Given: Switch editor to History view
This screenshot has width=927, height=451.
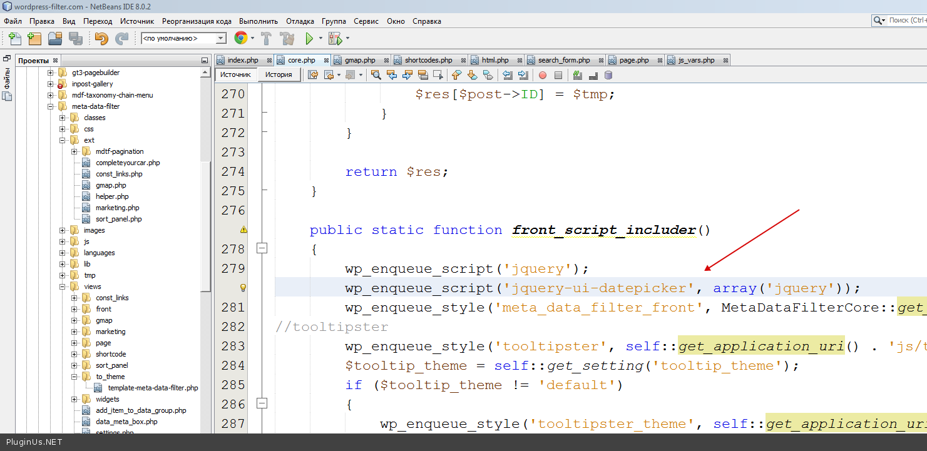Looking at the screenshot, I should 279,75.
